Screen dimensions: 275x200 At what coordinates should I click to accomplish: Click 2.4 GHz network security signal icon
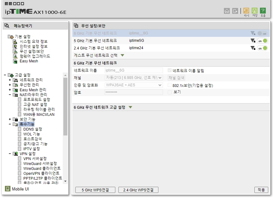coord(253,48)
